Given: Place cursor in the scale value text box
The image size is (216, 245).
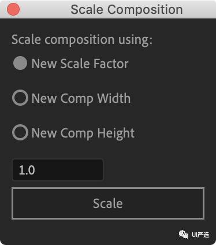Looking at the screenshot, I should (58, 170).
